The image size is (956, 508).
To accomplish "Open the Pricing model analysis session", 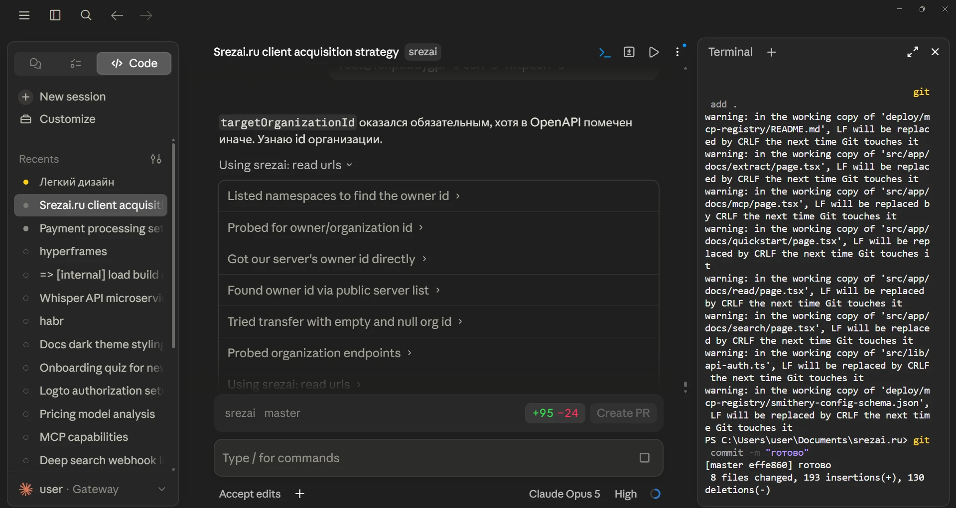I will click(x=91, y=414).
